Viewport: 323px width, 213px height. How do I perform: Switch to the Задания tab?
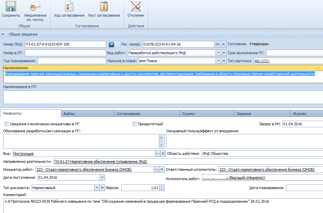tap(262, 114)
